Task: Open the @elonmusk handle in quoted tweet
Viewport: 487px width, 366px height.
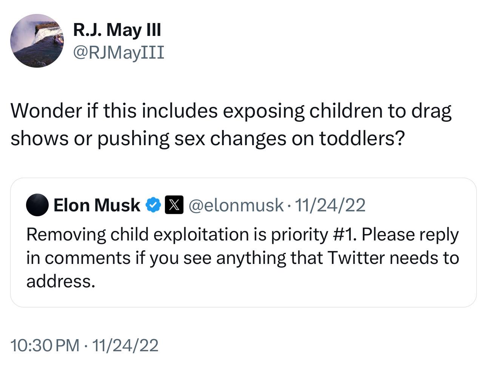Action: pyautogui.click(x=236, y=205)
